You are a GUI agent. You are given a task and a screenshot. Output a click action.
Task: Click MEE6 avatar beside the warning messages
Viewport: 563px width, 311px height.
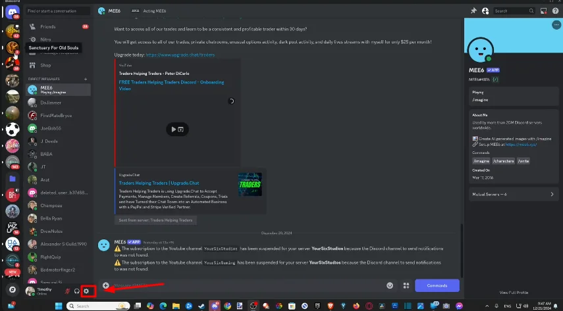[x=104, y=245]
